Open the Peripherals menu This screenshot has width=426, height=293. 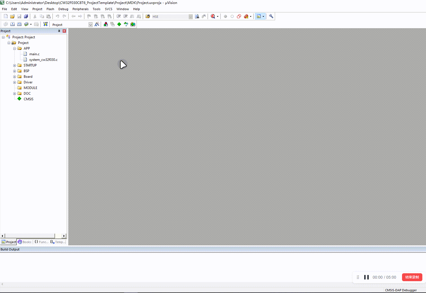click(x=80, y=9)
